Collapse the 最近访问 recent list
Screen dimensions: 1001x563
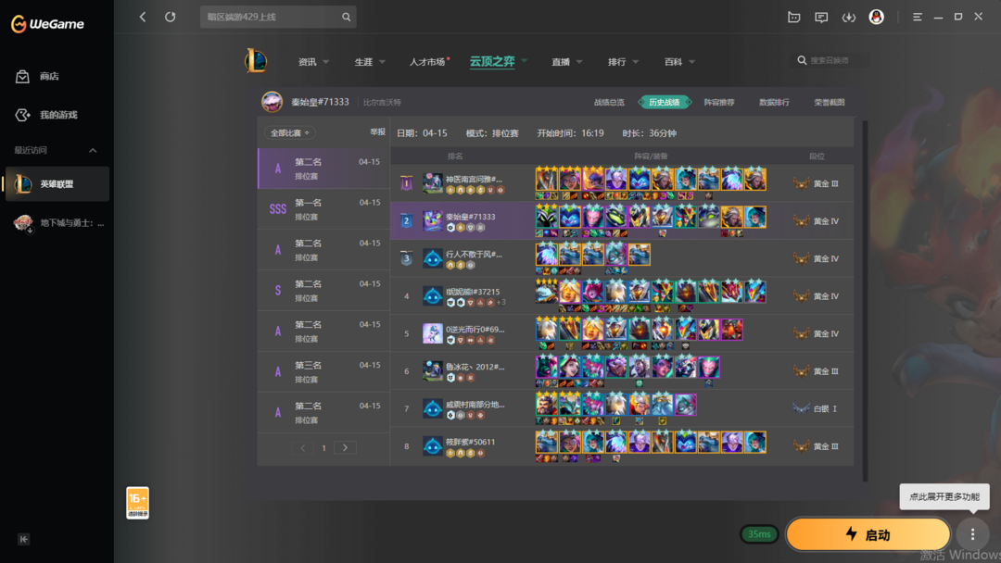(x=93, y=151)
